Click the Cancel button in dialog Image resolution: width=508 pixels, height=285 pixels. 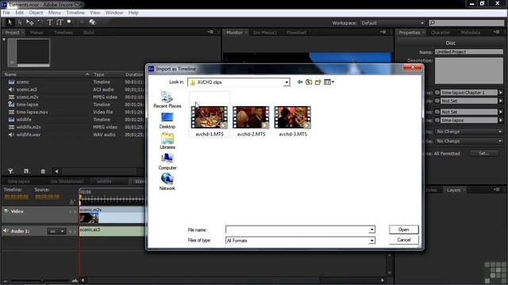tap(404, 240)
